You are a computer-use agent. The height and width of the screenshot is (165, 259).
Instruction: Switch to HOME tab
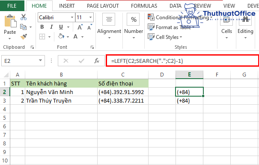click(x=39, y=6)
